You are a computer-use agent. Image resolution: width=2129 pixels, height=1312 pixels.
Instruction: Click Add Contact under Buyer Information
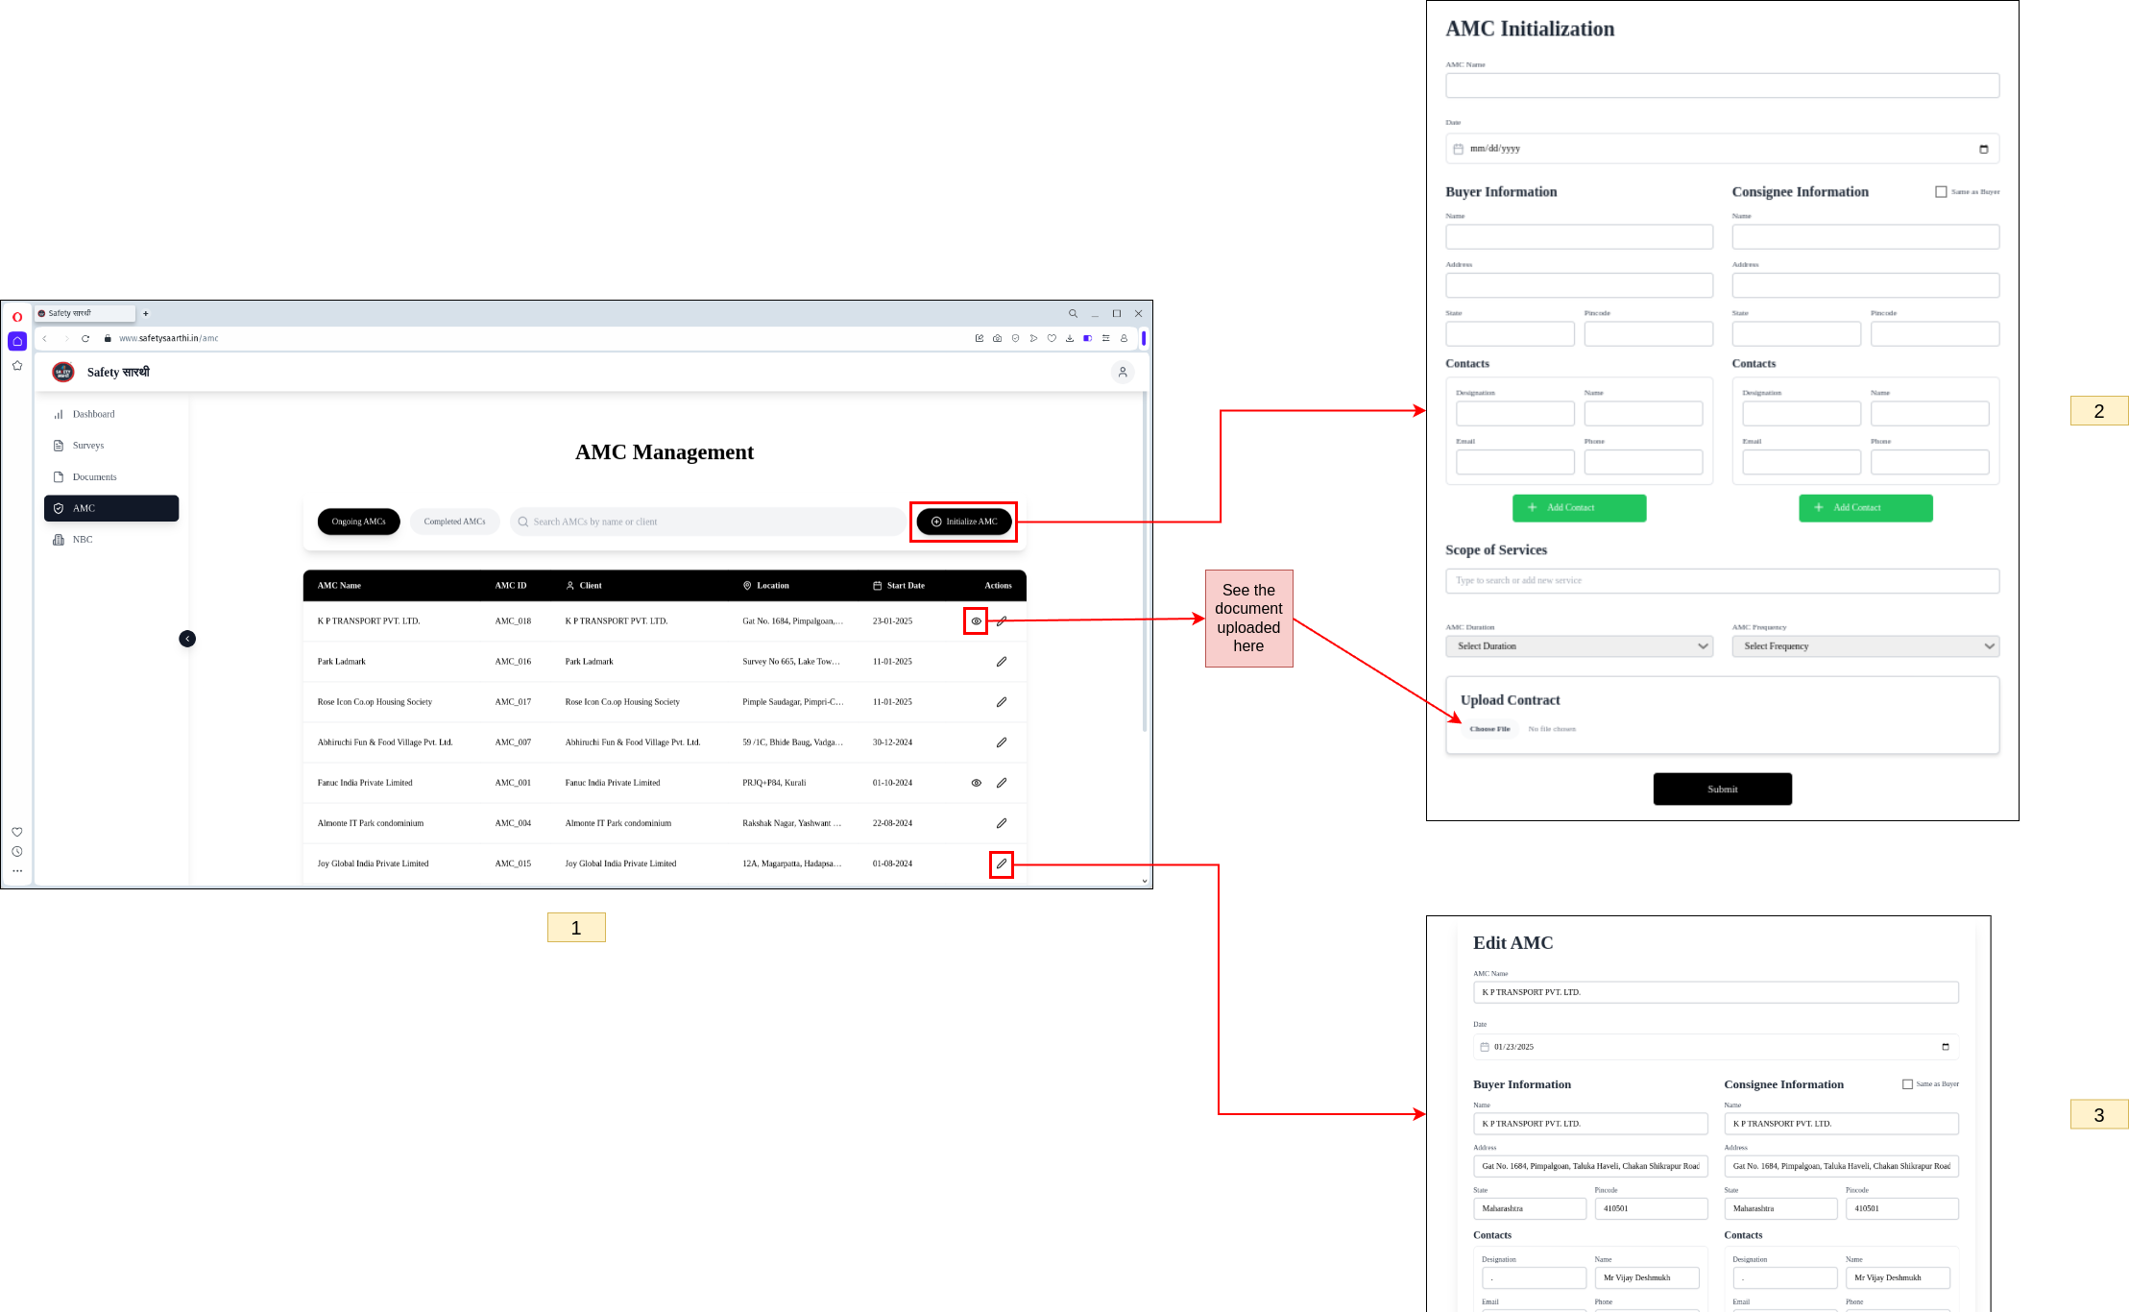1579,508
